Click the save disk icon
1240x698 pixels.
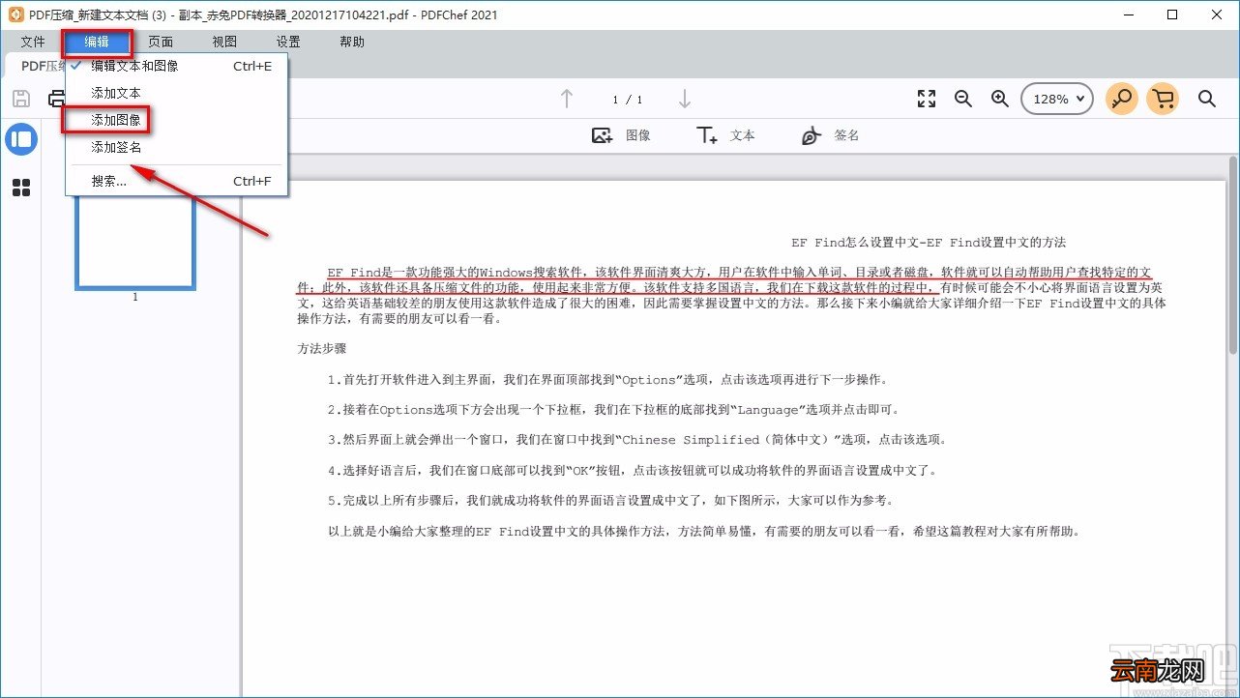[21, 99]
